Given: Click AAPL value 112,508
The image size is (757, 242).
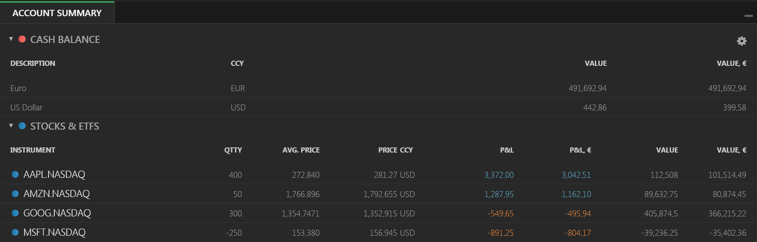Looking at the screenshot, I should (664, 175).
